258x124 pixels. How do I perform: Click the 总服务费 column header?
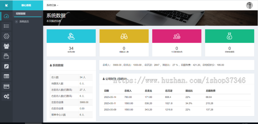[x=211, y=91]
